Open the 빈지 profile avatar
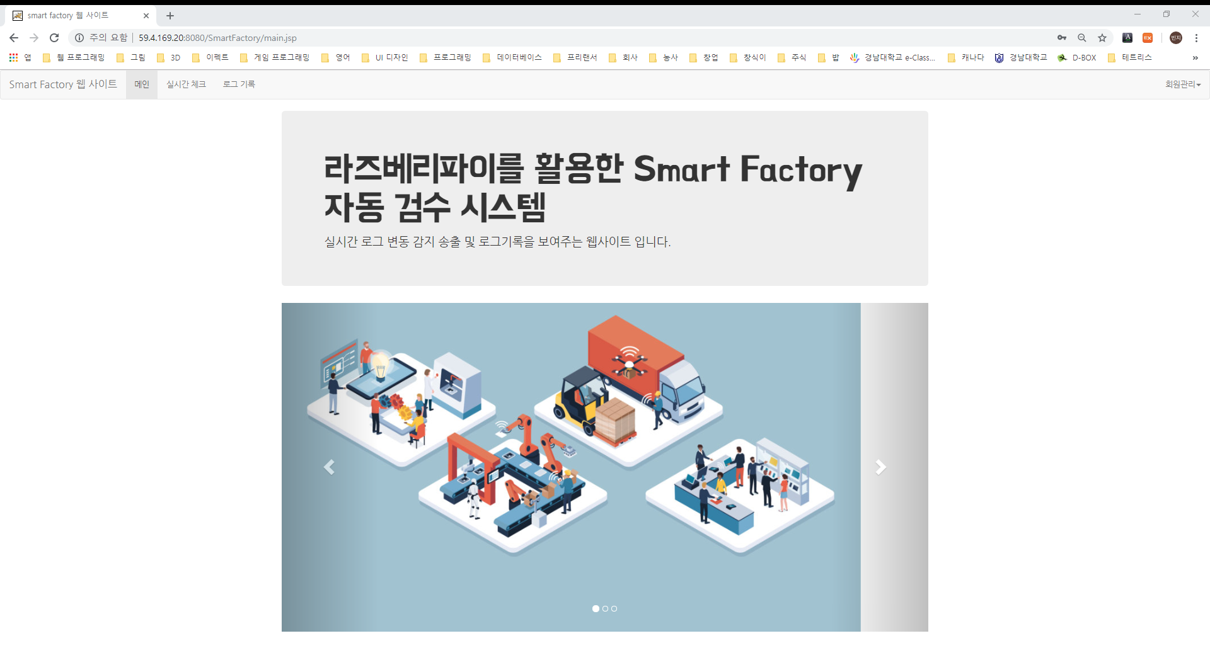Viewport: 1210px width, 660px height. (1176, 38)
